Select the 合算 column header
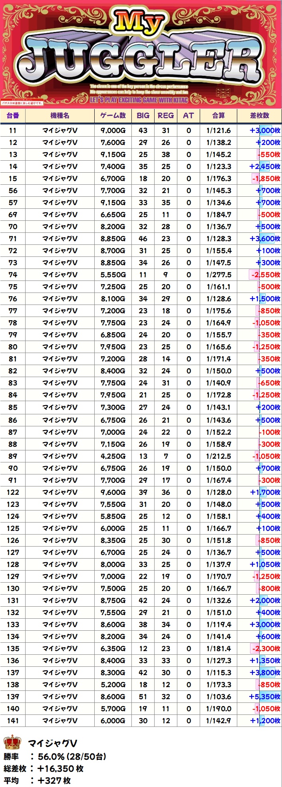 (218, 115)
